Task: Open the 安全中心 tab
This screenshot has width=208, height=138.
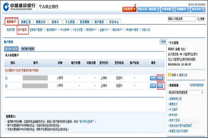Action: click(114, 22)
